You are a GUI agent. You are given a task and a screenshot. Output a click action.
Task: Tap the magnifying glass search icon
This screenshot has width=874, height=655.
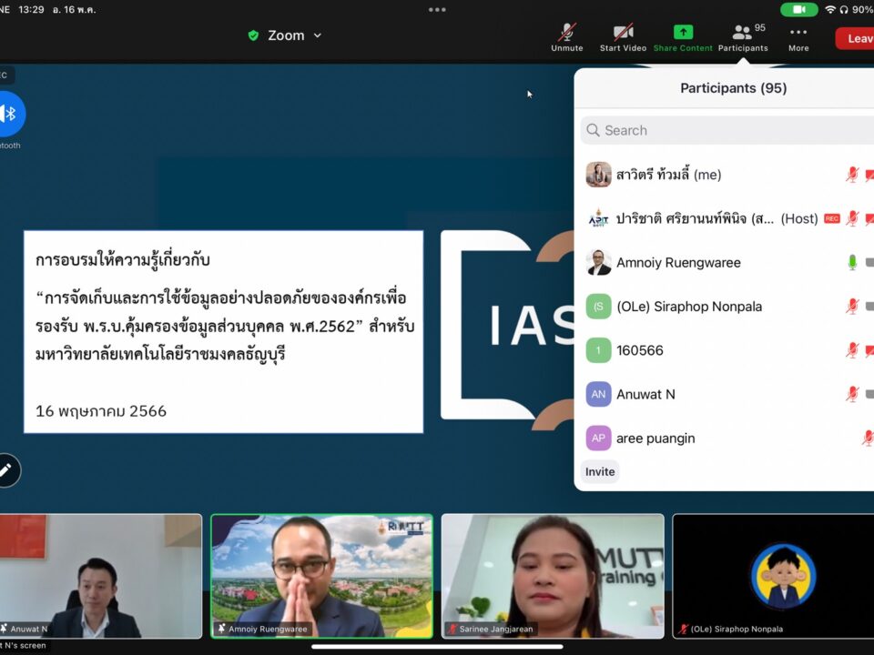[x=593, y=130]
